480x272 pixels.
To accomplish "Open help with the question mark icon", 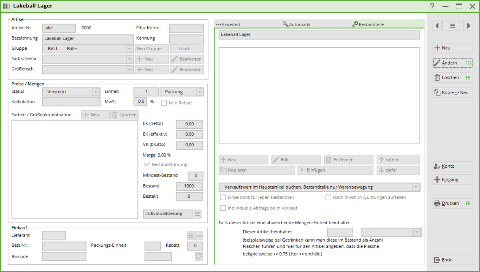I will coord(432,6).
